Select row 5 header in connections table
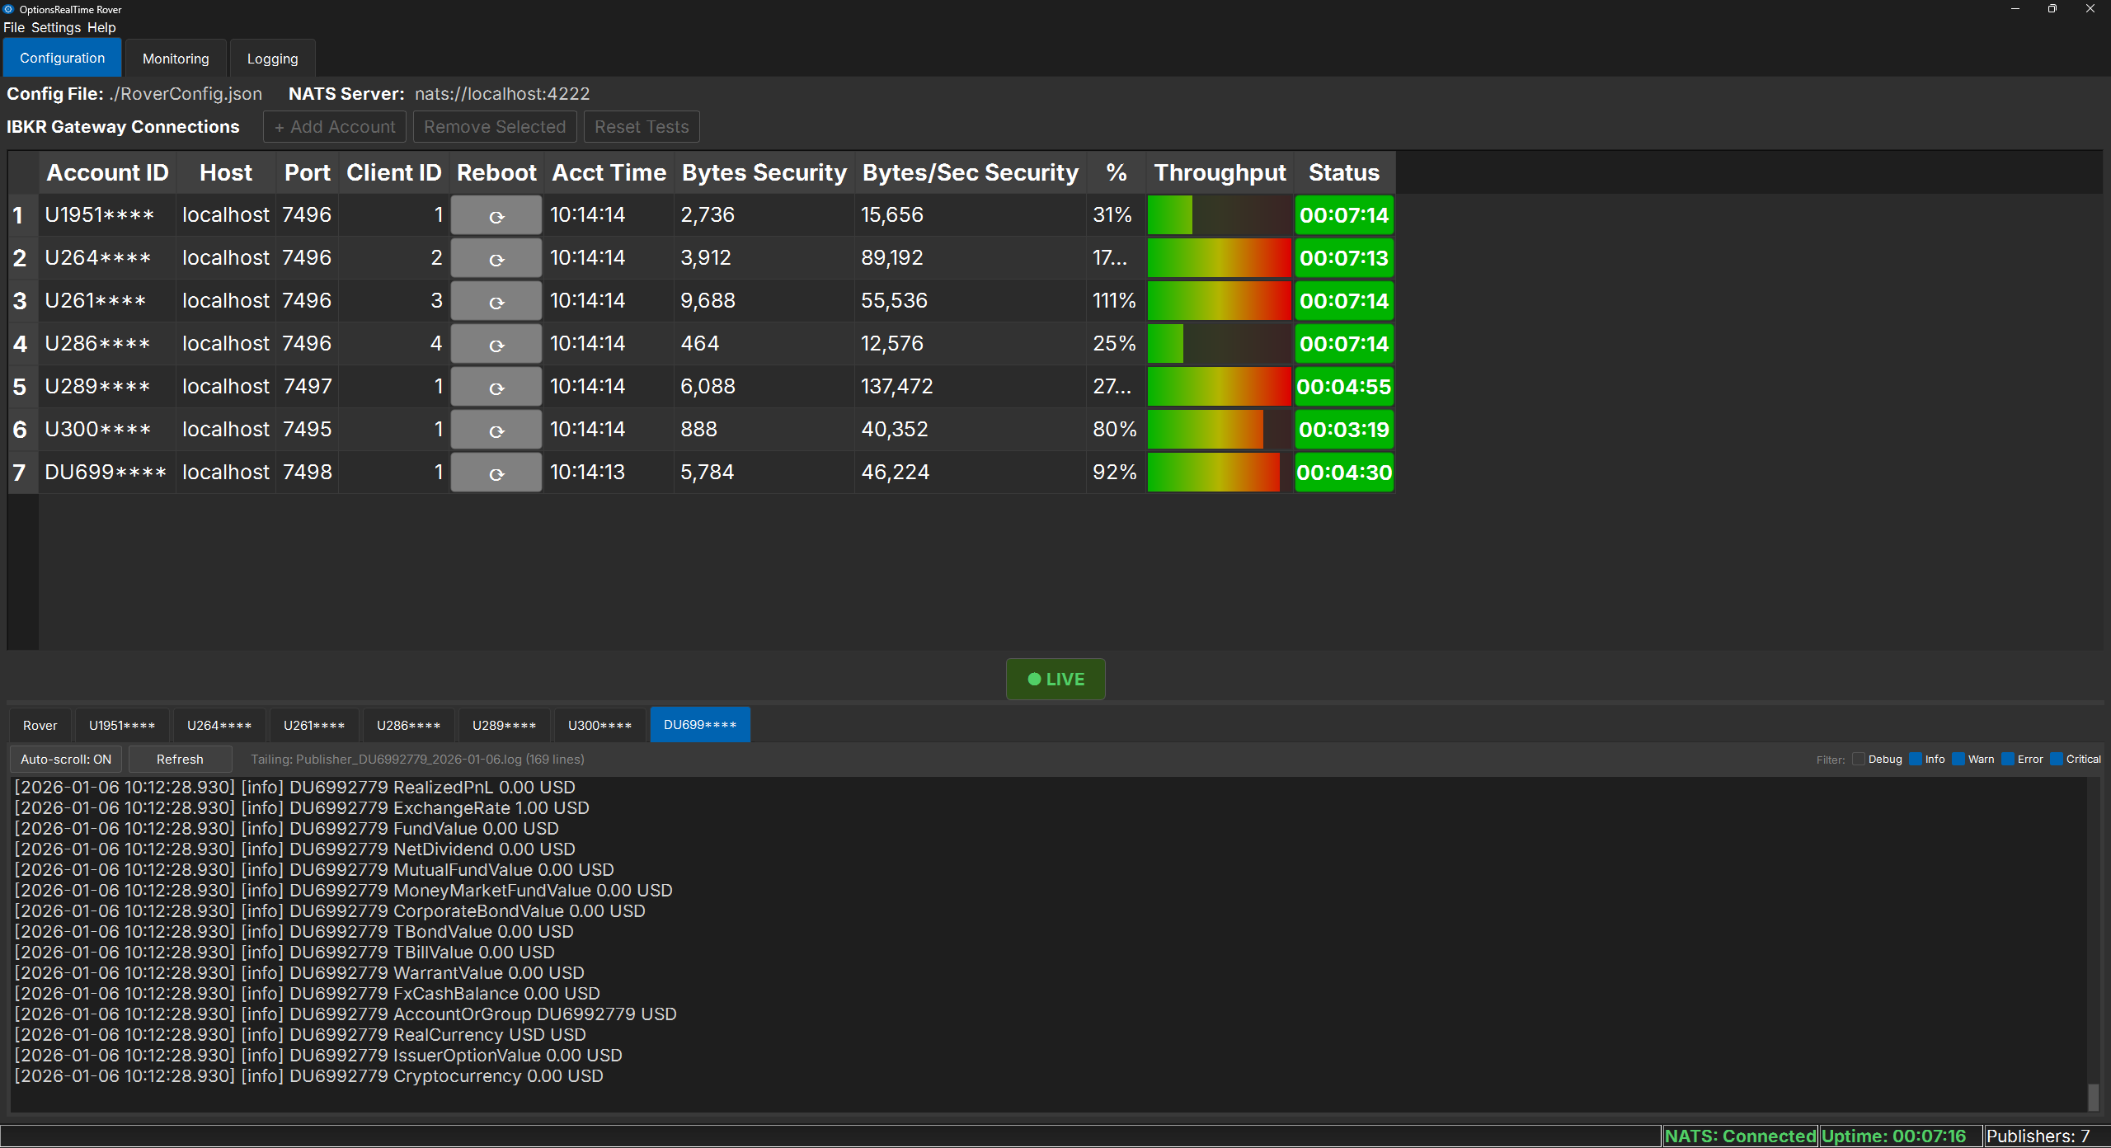Viewport: 2111px width, 1148px height. pyautogui.click(x=21, y=388)
